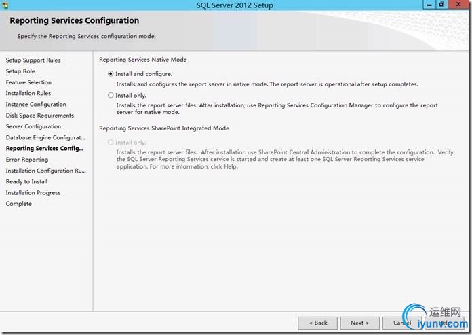Select the Complete step
The image size is (472, 335).
[x=19, y=204]
